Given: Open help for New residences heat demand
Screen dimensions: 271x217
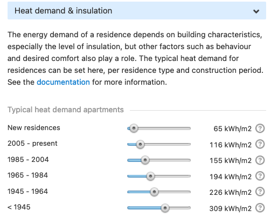Looking at the screenshot, I should [x=260, y=128].
